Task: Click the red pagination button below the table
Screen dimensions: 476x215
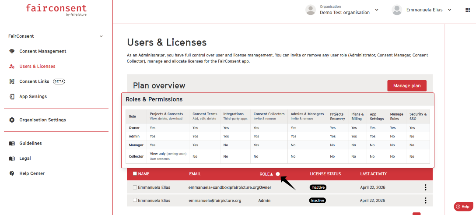Action: pos(416,214)
